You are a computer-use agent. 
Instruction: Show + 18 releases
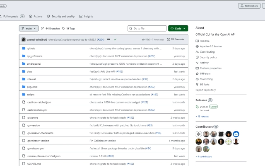202,117
